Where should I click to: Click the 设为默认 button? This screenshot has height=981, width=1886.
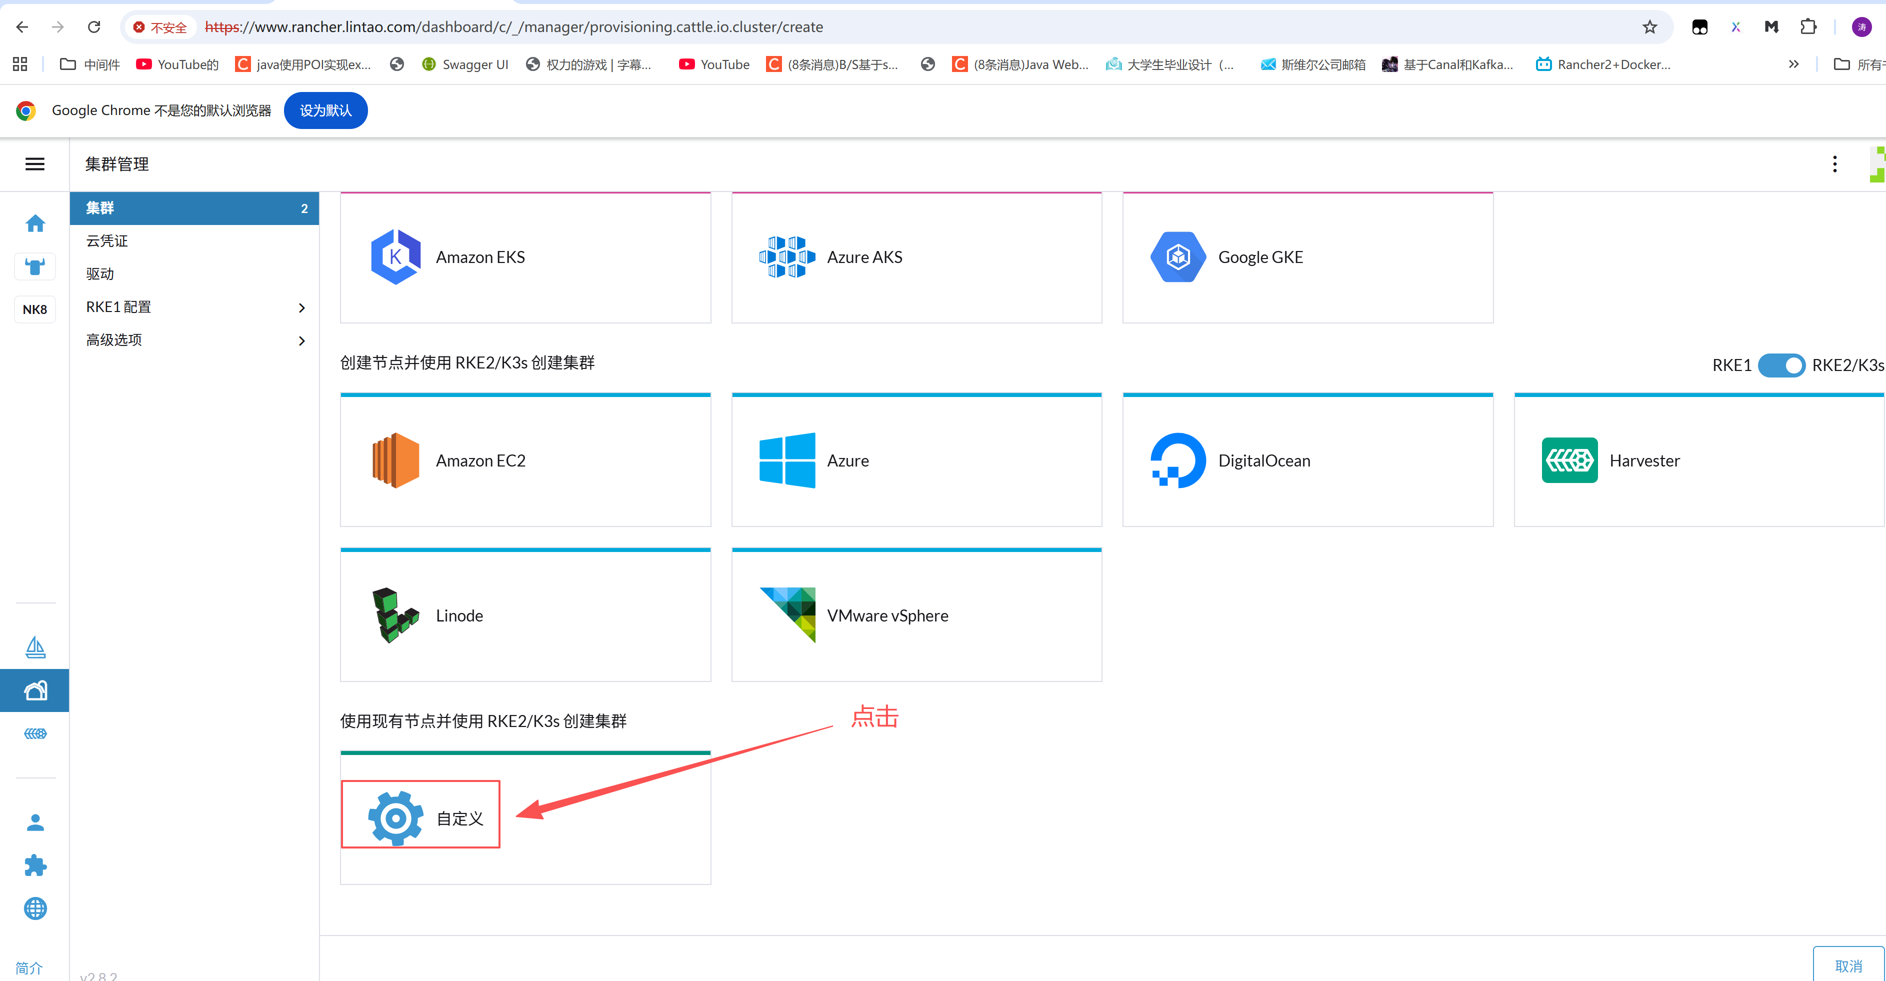[326, 110]
